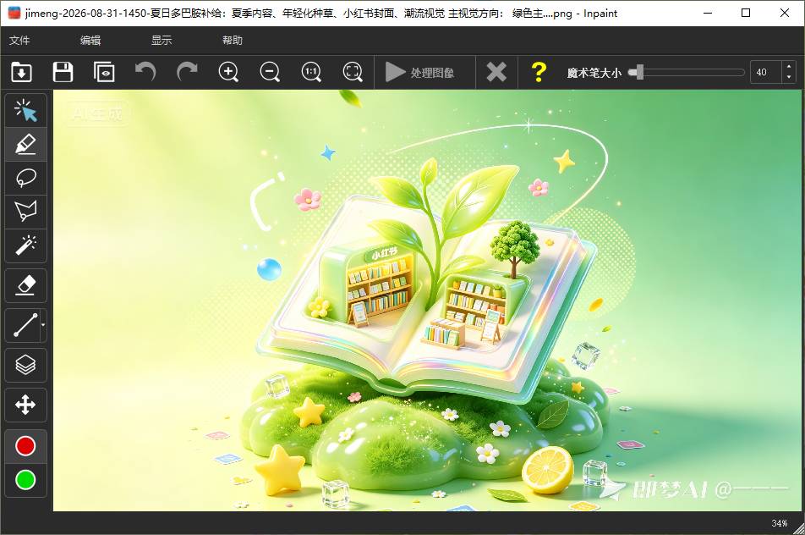
Task: Fit image to window zoom icon
Action: (x=352, y=72)
